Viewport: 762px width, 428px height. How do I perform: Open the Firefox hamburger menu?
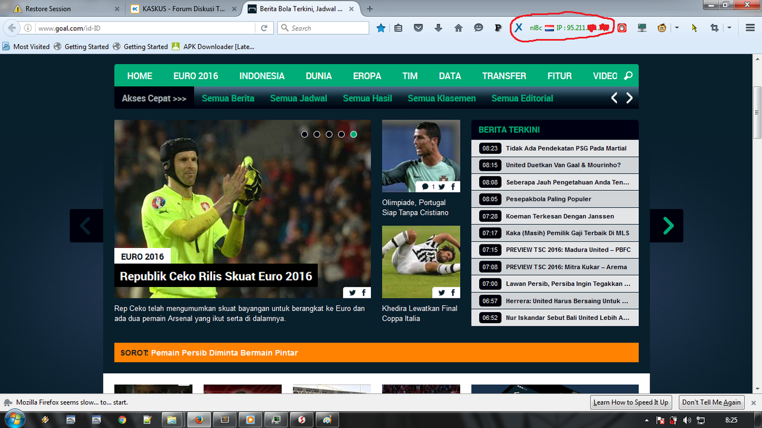coord(750,28)
